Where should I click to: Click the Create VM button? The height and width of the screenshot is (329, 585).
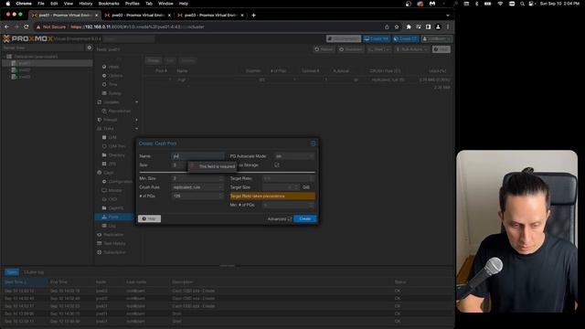pos(377,38)
